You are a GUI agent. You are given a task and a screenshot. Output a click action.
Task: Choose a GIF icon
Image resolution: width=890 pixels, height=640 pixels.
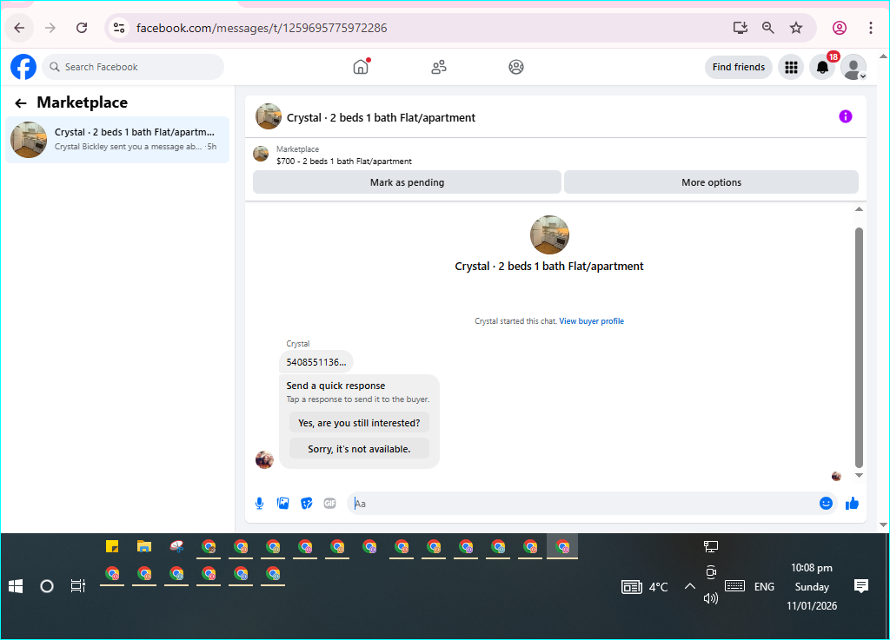[x=329, y=504]
